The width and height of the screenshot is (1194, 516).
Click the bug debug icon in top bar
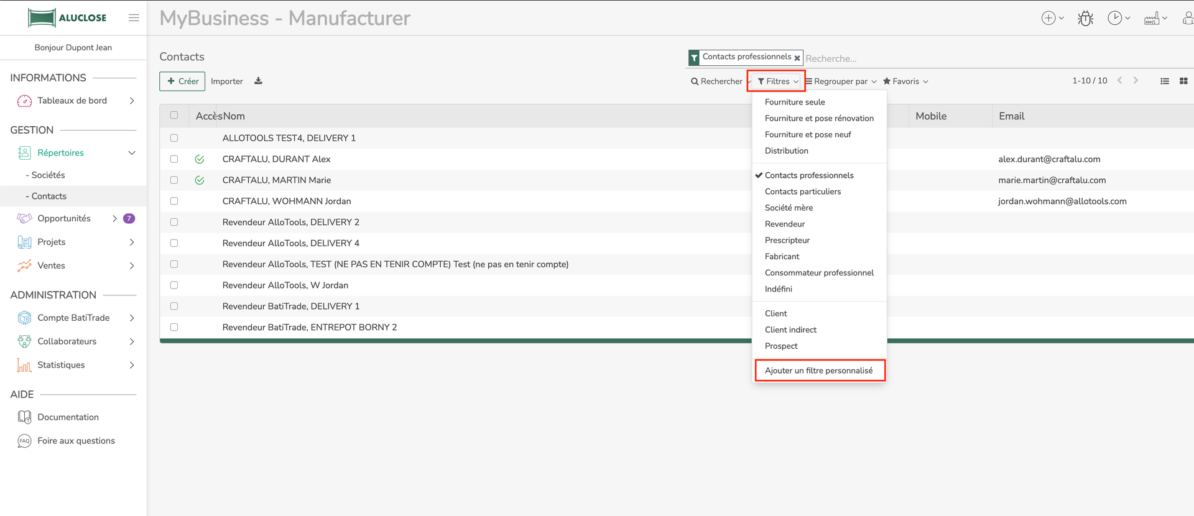(x=1085, y=19)
